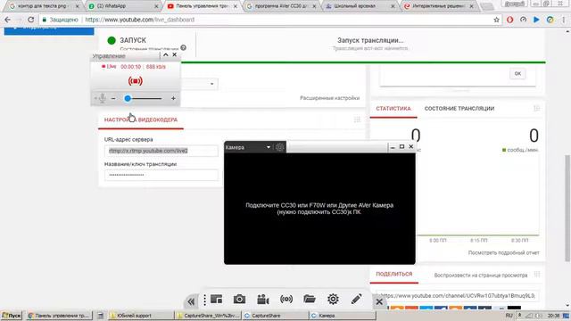Image resolution: width=571 pixels, height=321 pixels.
Task: Click the Название/ключ трансляции field
Action: (161, 175)
